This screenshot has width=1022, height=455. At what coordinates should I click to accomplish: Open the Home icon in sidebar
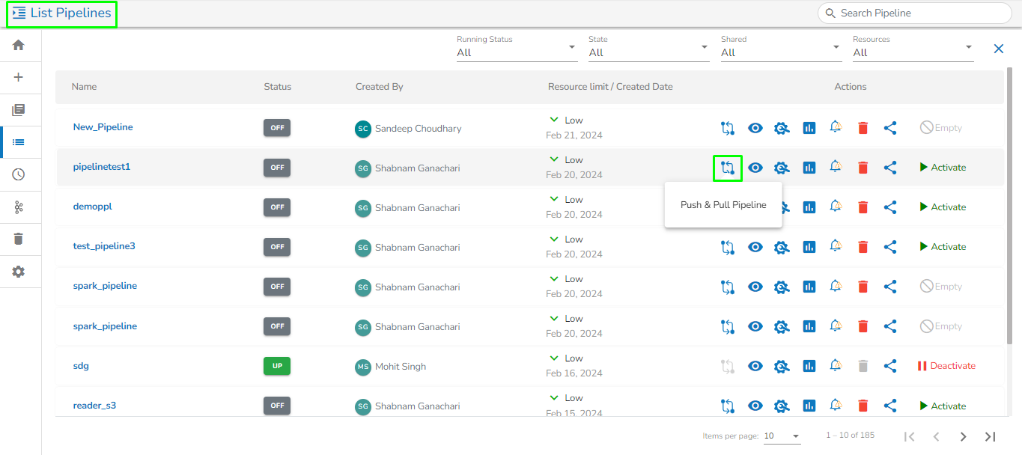tap(19, 45)
